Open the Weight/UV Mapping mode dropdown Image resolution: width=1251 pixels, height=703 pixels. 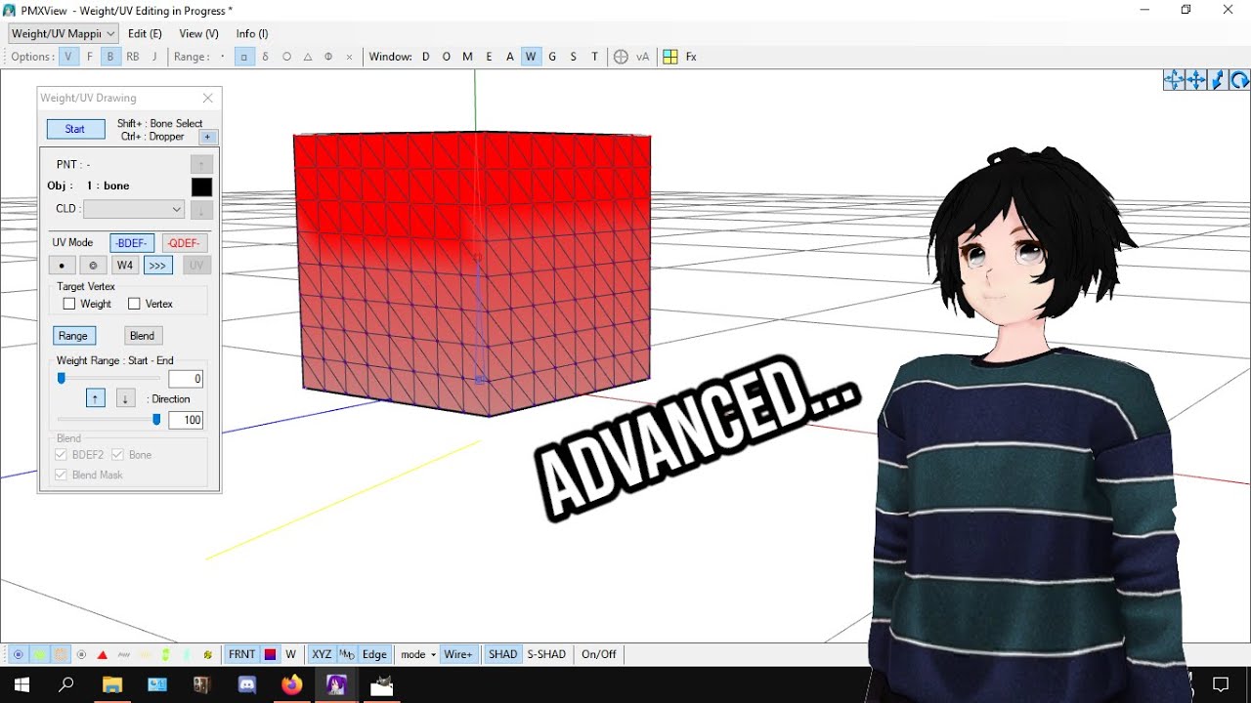tap(63, 33)
